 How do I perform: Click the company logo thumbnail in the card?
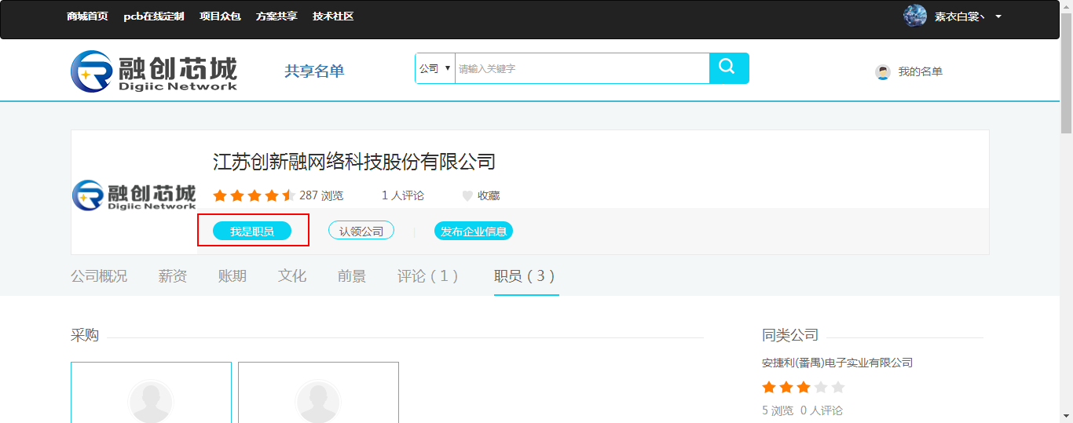[134, 195]
